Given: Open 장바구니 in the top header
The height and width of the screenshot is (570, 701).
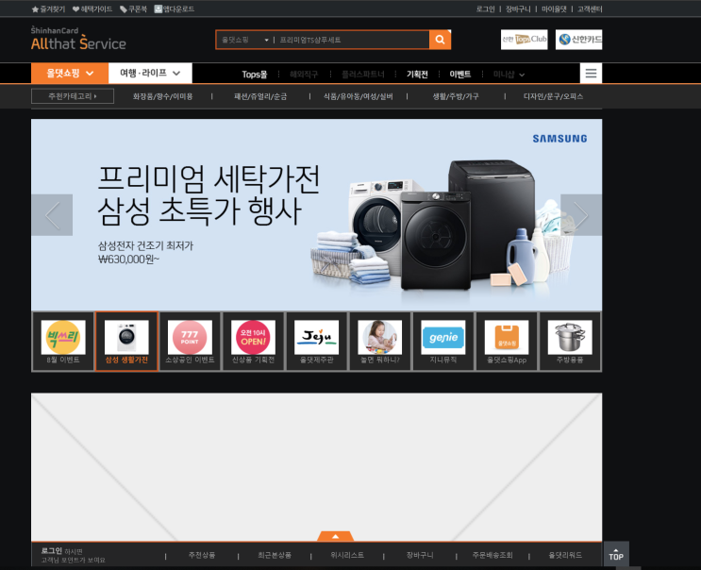Looking at the screenshot, I should (518, 8).
